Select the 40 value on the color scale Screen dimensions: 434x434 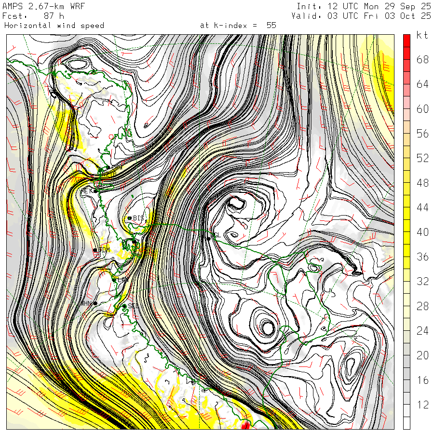tap(422, 232)
